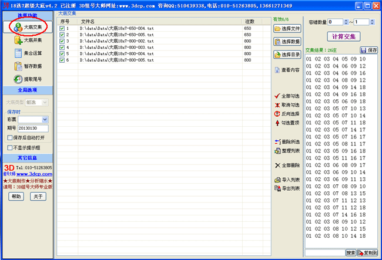Click 全部勾选 to check all files
The height and width of the screenshot is (260, 382).
tap(286, 96)
